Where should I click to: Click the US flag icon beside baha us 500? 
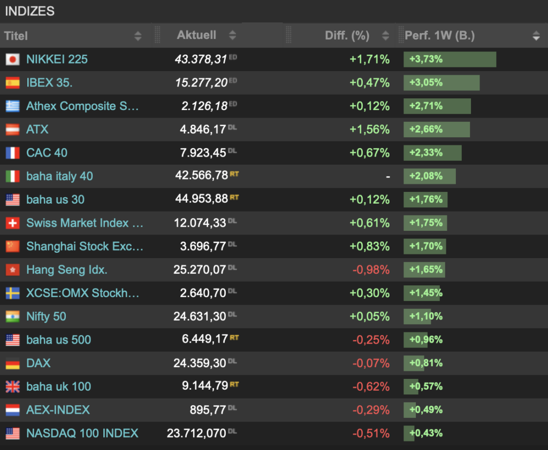pyautogui.click(x=13, y=340)
